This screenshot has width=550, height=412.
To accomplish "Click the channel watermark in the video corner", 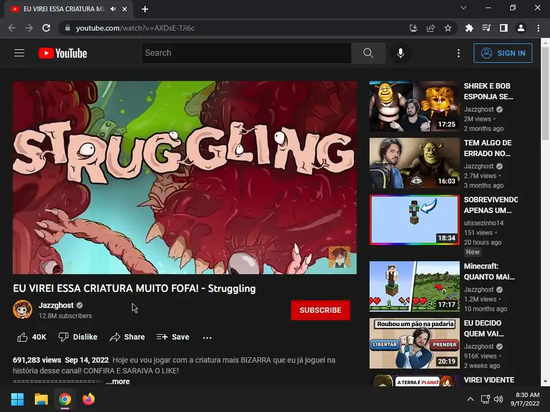I will (339, 257).
